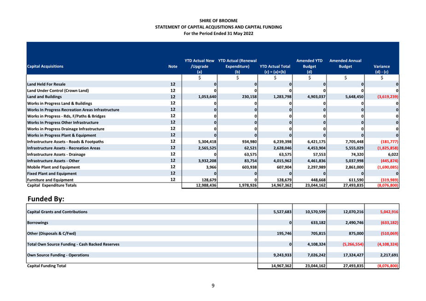Click 'Variance (d) - (c)' header
The height and width of the screenshot is (301, 426).
[382, 69]
